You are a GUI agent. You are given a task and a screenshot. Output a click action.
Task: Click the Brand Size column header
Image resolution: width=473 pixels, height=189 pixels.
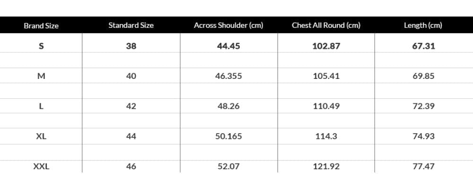(41, 26)
